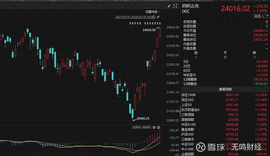Image resolution: width=270 pixels, height=156 pixels.
Task: Click the 4739.22 value for 沪深300
Action: coord(232,134)
